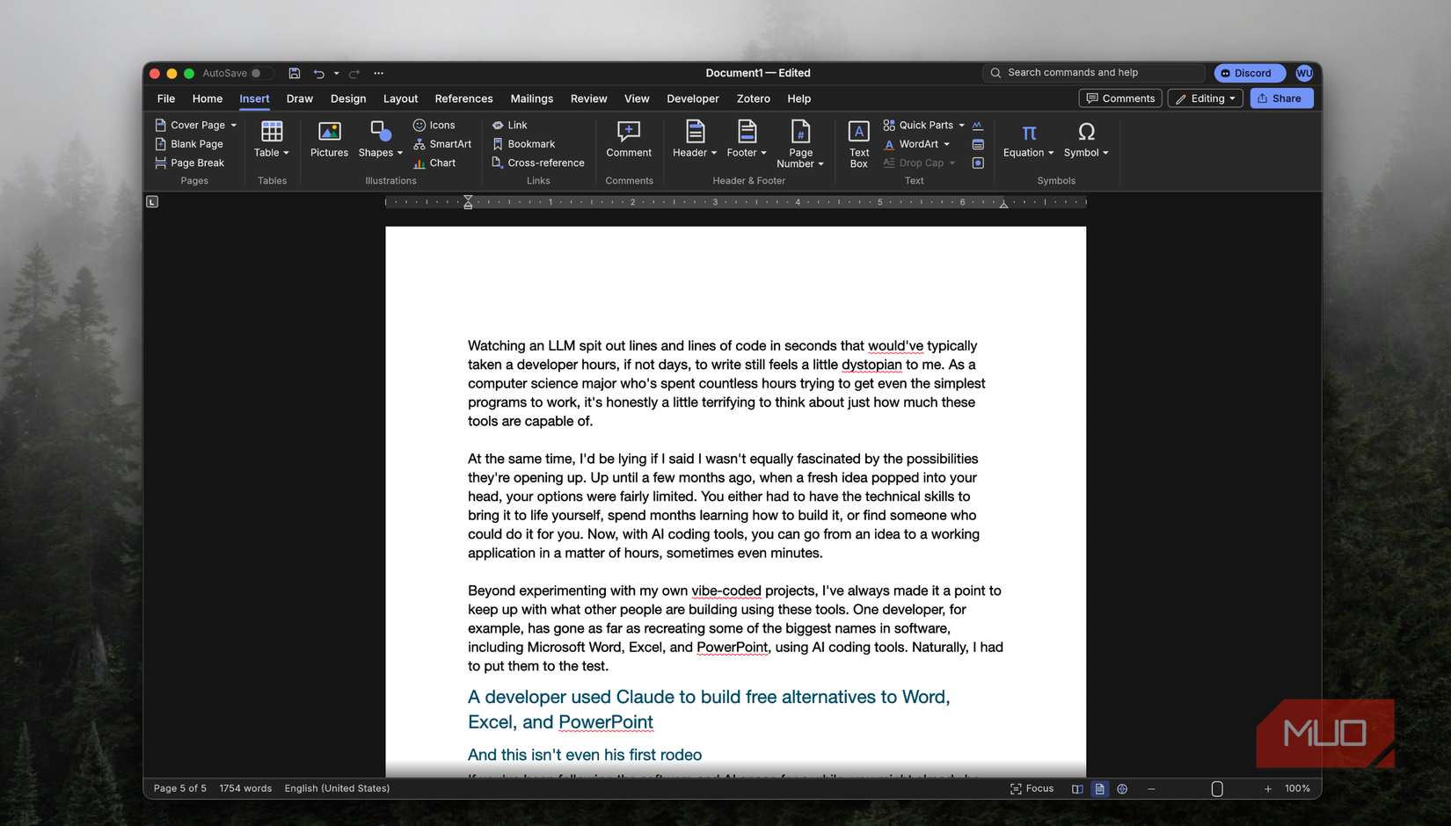Insert a Page Break

(189, 163)
